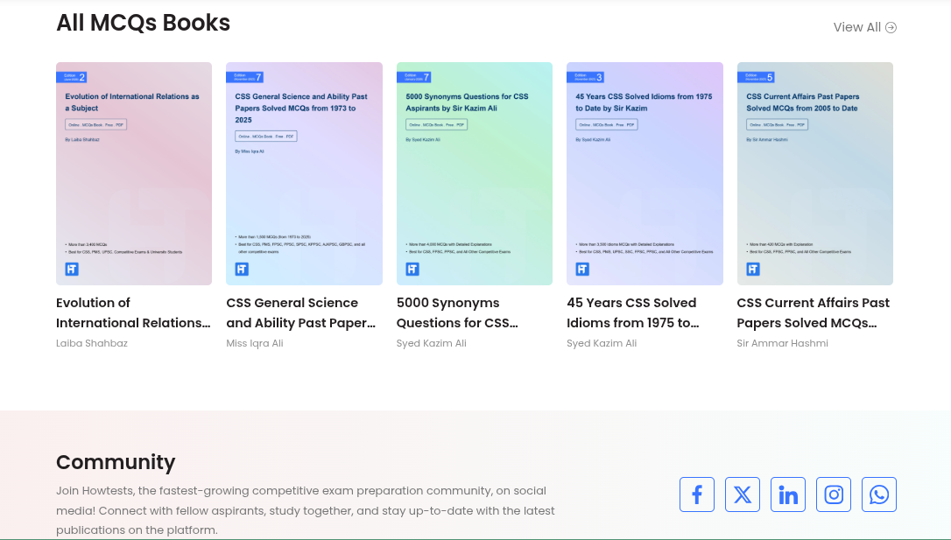
Task: Click title link CSS General Science and Ability
Action: pos(301,312)
